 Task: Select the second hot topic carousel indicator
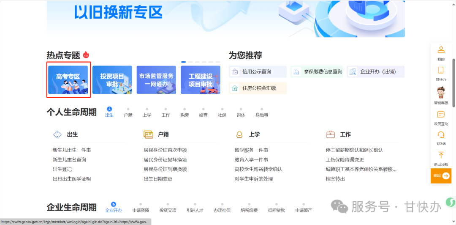(190, 62)
